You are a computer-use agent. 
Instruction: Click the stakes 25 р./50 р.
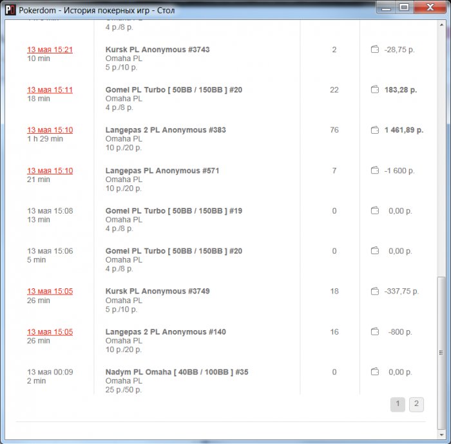pos(124,390)
